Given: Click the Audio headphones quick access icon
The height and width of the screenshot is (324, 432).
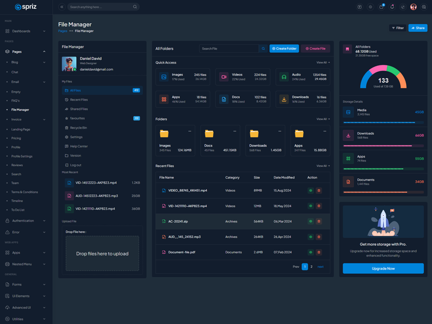Looking at the screenshot, I should 283,77.
